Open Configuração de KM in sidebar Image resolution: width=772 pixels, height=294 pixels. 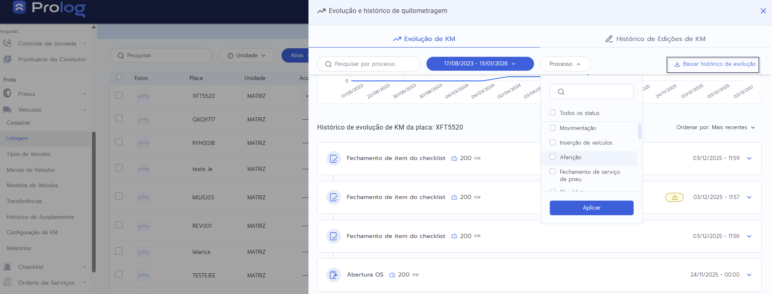[x=32, y=233]
